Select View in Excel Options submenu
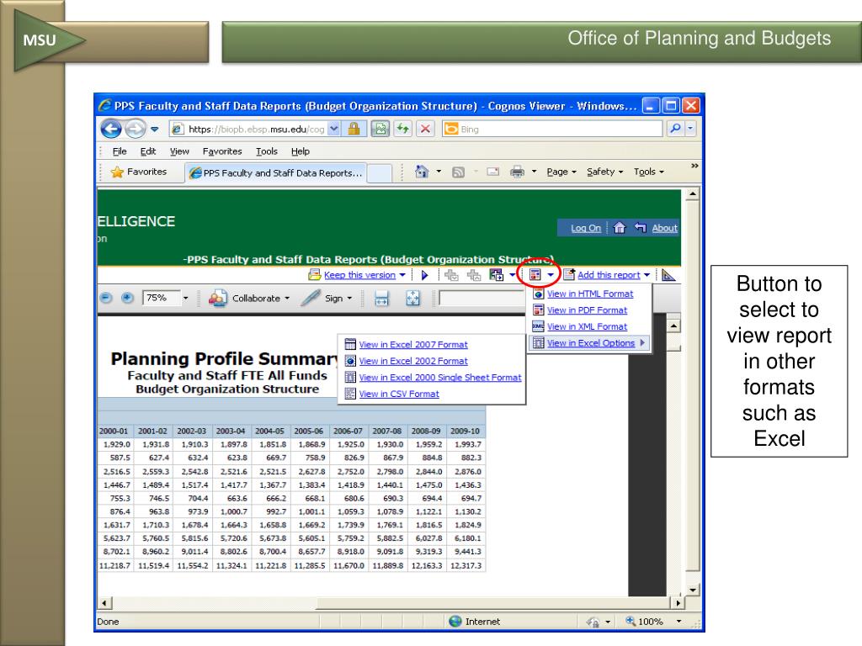The width and height of the screenshot is (862, 646). click(x=589, y=343)
